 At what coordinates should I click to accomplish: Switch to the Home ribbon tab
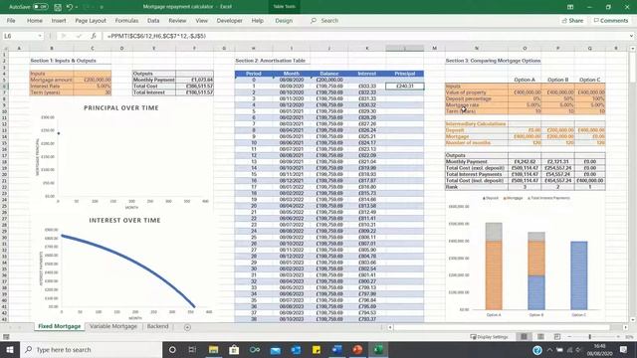point(35,21)
